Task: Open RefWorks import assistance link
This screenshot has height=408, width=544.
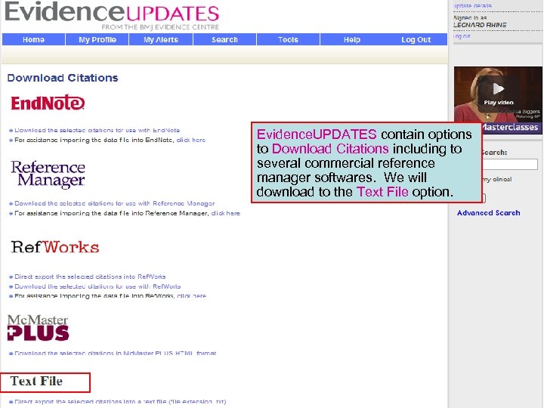Action: 191,296
